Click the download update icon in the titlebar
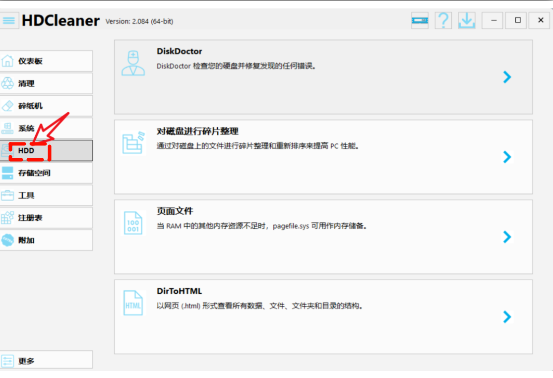The image size is (553, 378). (x=466, y=20)
